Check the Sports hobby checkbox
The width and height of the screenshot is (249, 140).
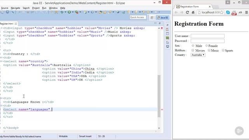click(x=223, y=50)
